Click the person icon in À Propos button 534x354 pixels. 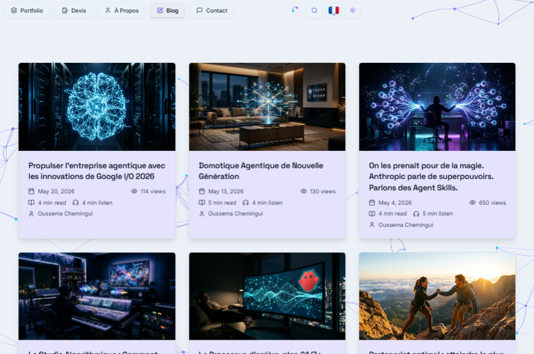point(108,11)
